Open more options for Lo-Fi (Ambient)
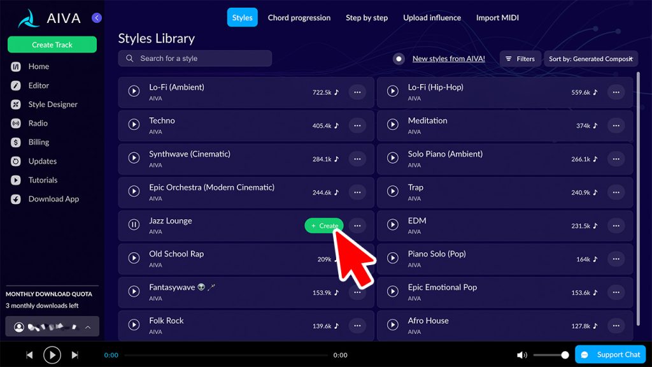 click(x=357, y=92)
